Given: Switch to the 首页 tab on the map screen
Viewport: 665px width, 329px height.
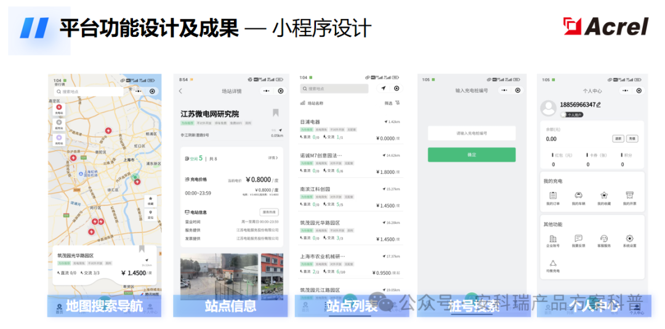Looking at the screenshot, I should [59, 308].
